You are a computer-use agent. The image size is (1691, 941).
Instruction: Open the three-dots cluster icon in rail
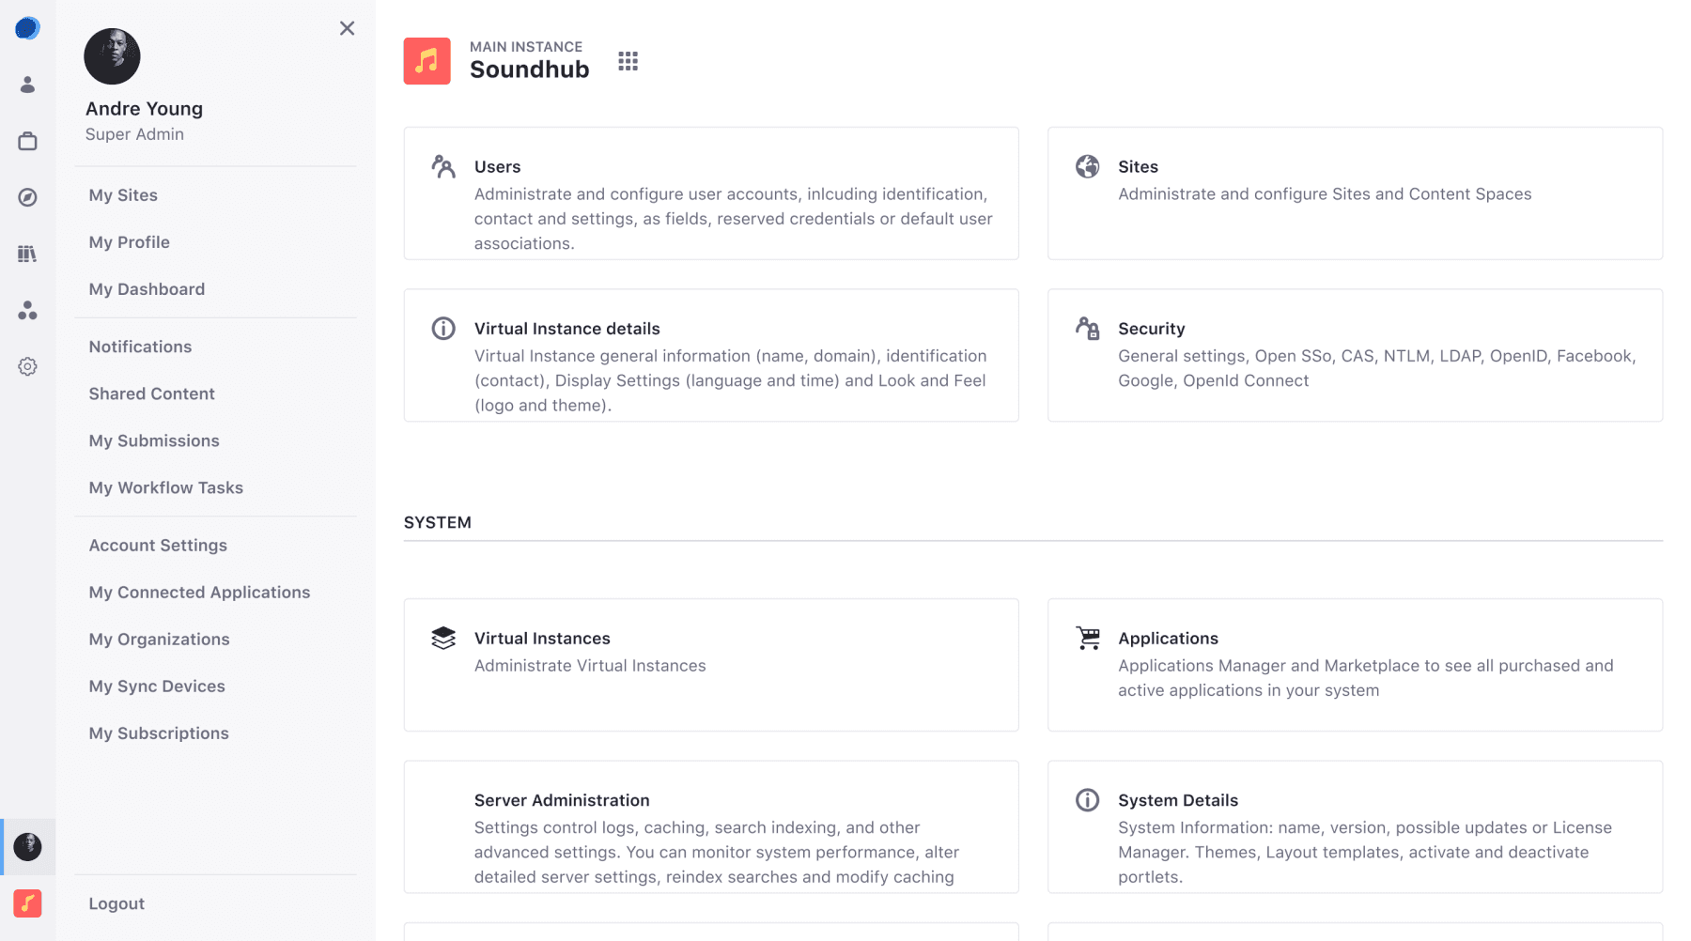point(27,310)
